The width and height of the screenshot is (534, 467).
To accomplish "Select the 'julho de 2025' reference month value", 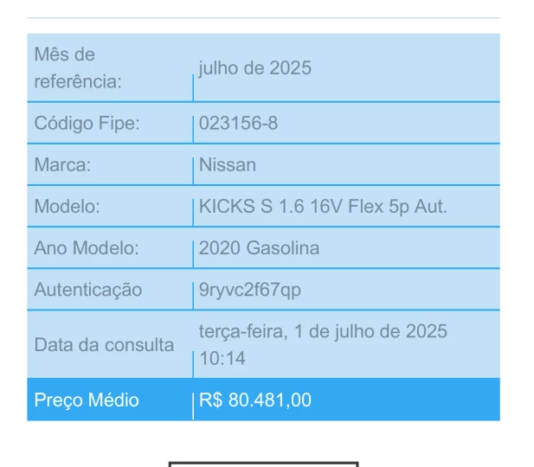I will pyautogui.click(x=255, y=68).
